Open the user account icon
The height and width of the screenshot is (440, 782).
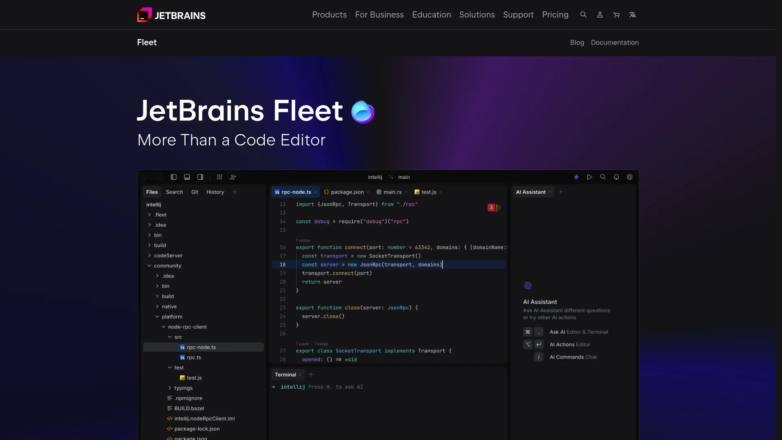[x=600, y=15]
